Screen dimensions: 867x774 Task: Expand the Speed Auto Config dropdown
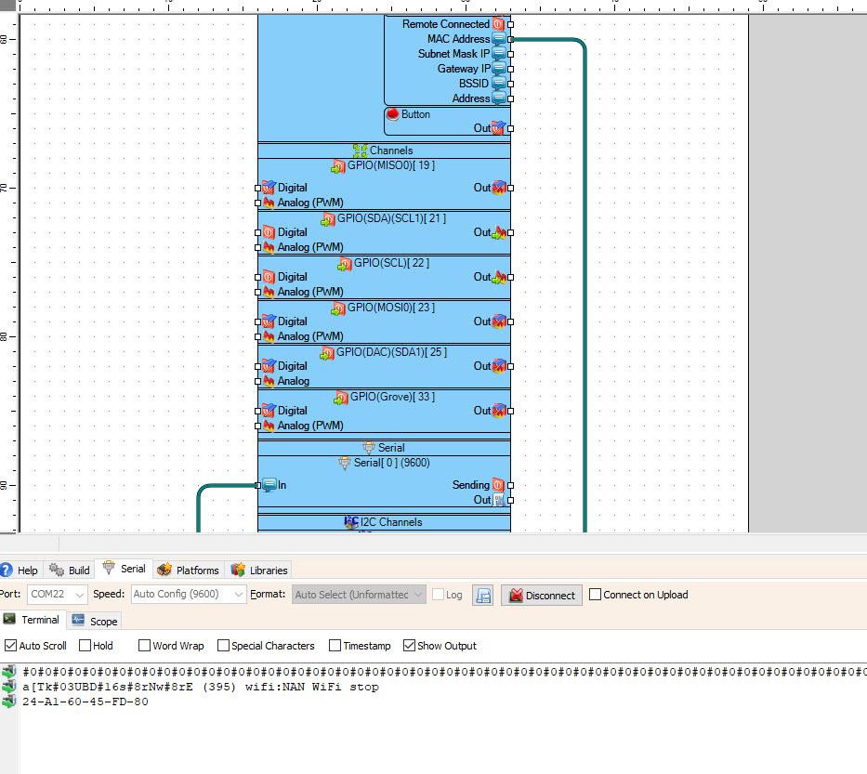[x=188, y=595]
